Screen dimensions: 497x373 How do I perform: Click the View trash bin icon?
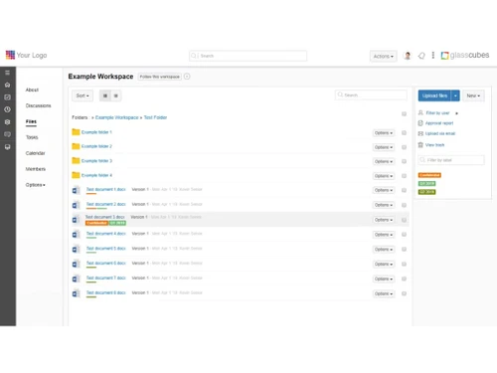tap(420, 145)
